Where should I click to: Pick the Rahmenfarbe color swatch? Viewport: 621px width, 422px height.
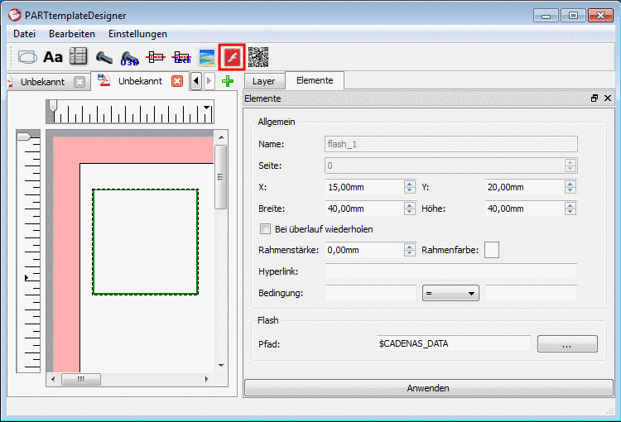click(x=492, y=250)
